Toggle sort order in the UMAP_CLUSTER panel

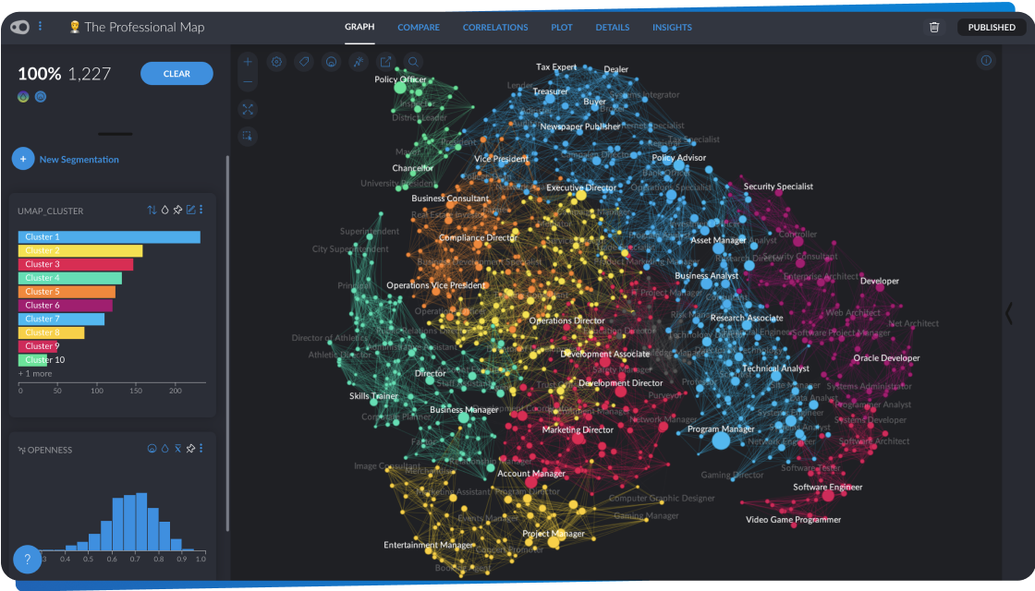(152, 210)
